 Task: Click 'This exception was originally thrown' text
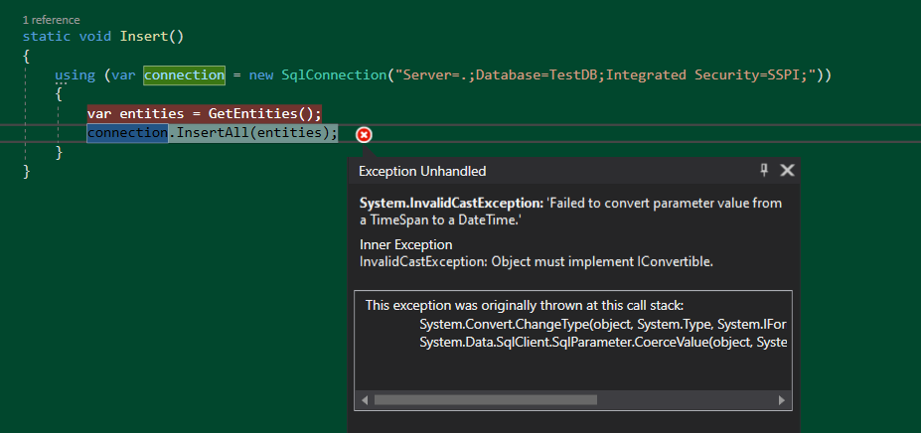pyautogui.click(x=525, y=306)
